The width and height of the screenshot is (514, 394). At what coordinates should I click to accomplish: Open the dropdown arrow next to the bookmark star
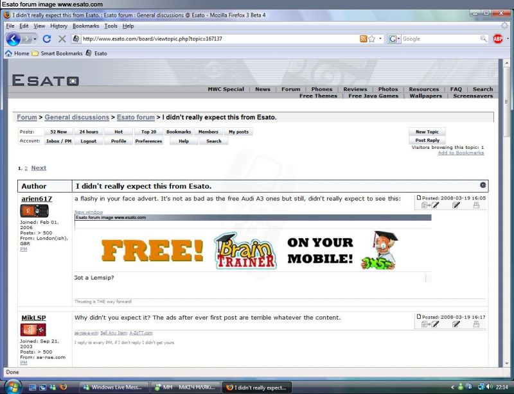pos(380,39)
